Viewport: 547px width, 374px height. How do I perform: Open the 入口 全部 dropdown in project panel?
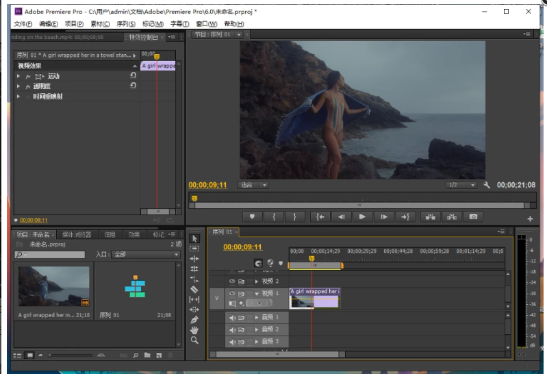(146, 254)
